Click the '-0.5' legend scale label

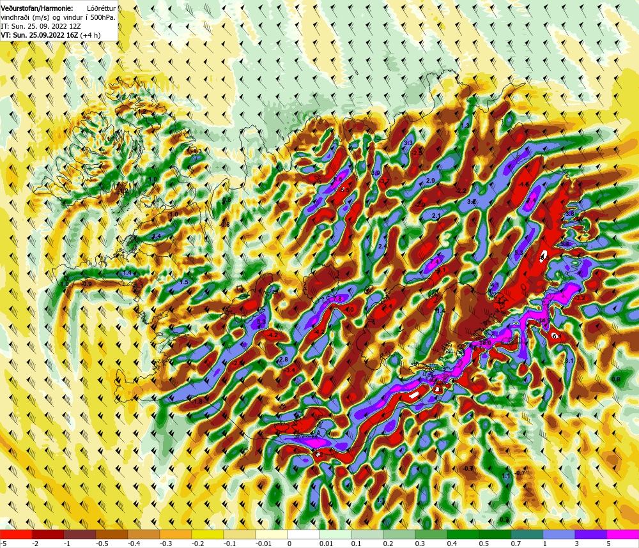(x=102, y=544)
